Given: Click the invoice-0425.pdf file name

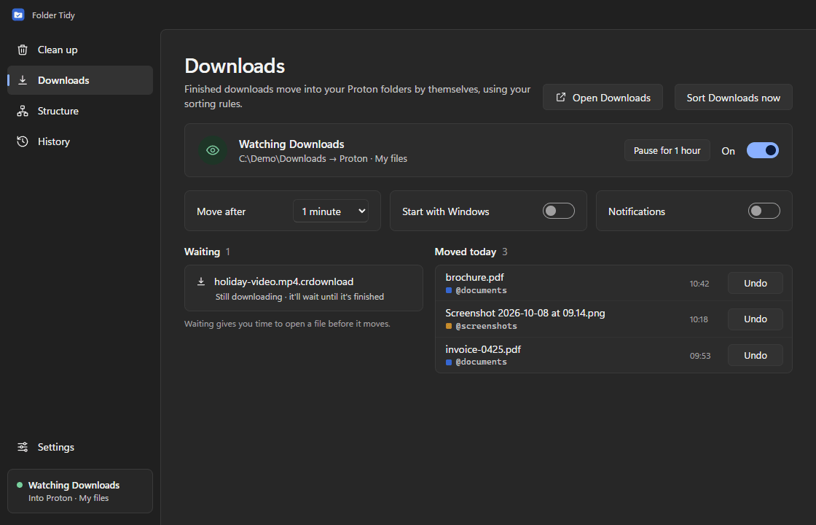Looking at the screenshot, I should tap(483, 349).
